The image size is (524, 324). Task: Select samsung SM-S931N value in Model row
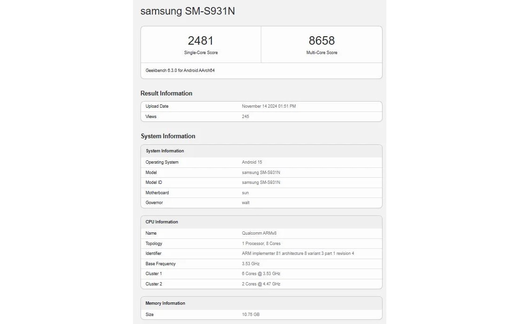click(x=261, y=173)
